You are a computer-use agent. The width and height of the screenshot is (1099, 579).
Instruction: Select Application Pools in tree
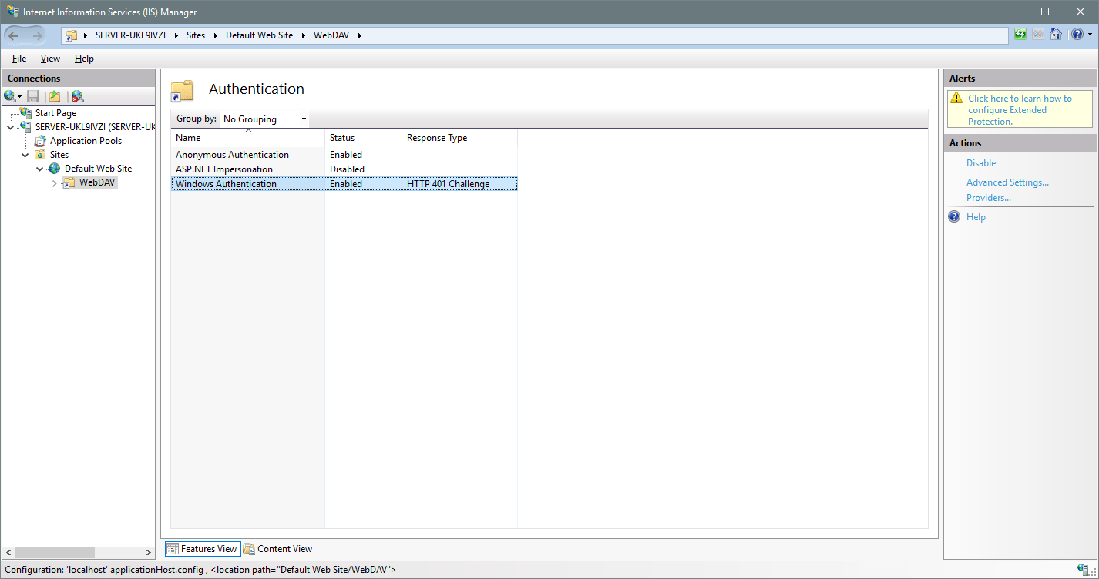[86, 141]
